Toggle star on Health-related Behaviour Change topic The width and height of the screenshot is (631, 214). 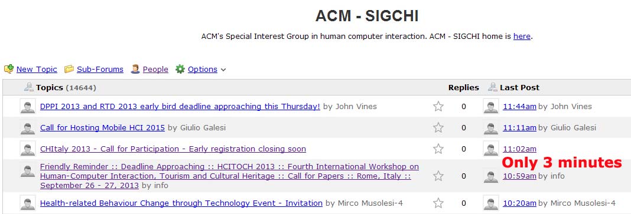[438, 203]
